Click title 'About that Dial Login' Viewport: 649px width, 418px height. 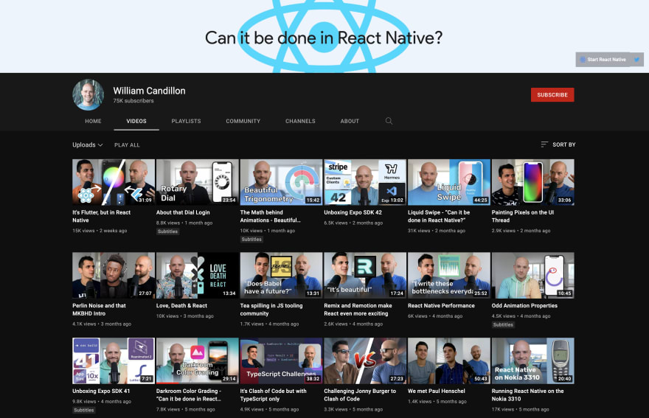[183, 212]
